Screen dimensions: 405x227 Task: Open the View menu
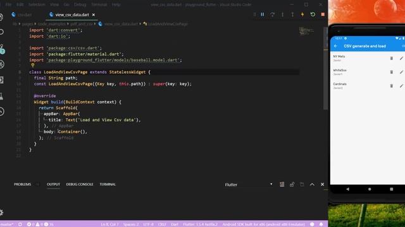pyautogui.click(x=54, y=4)
